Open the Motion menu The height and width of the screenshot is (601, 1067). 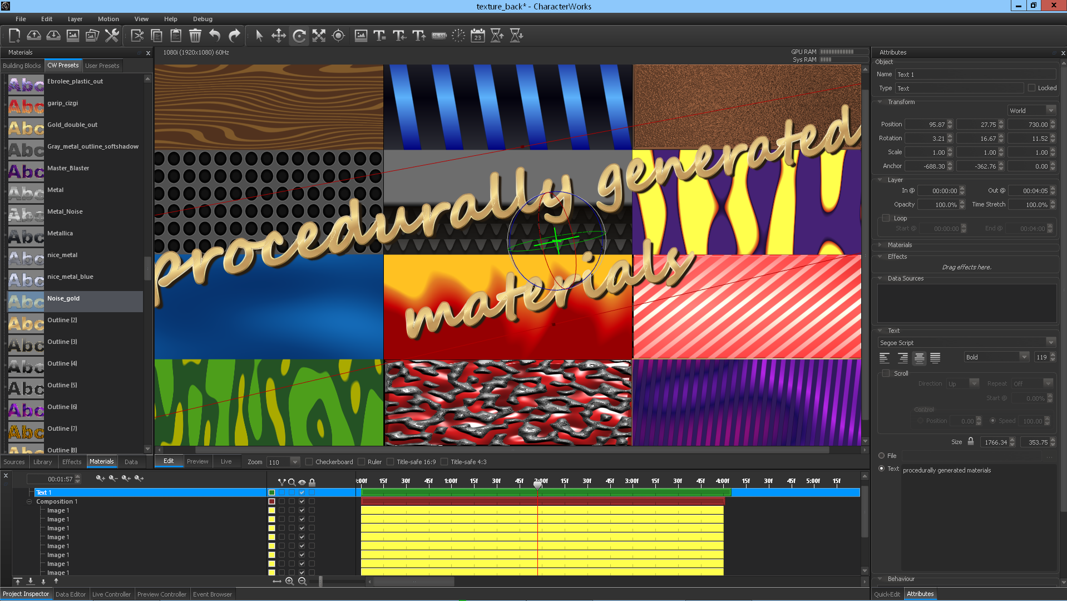point(108,19)
